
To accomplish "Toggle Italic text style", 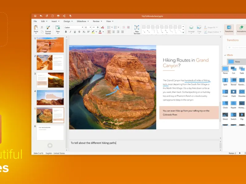I will pyautogui.click(x=70, y=32).
